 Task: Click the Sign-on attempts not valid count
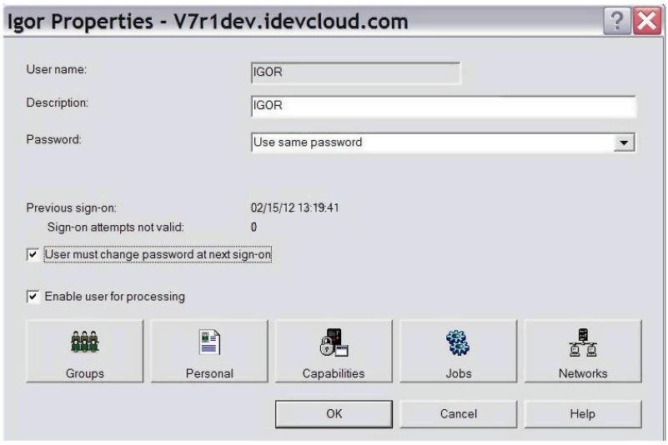pos(254,227)
